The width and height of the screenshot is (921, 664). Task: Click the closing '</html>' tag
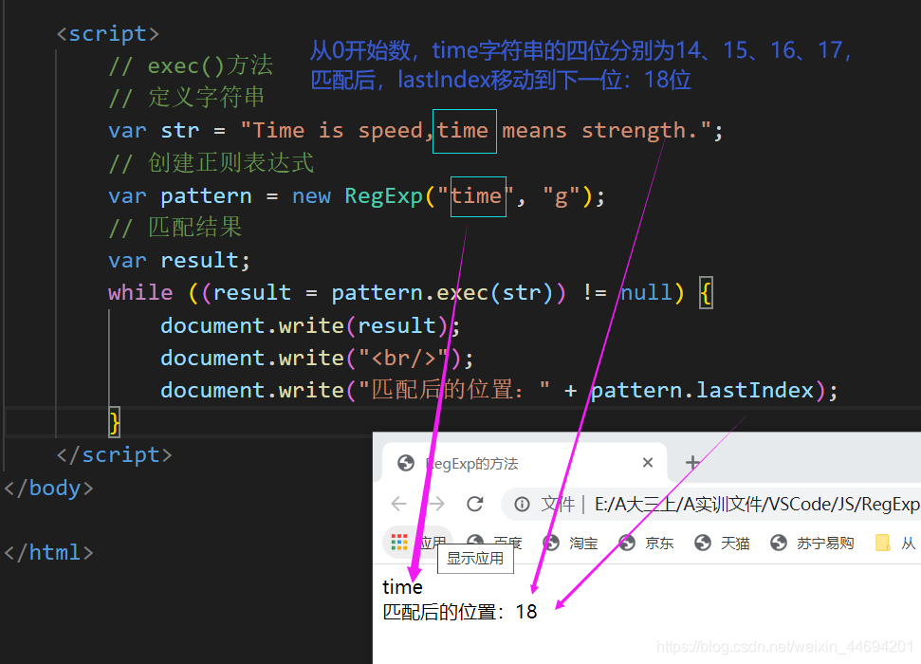click(x=48, y=552)
